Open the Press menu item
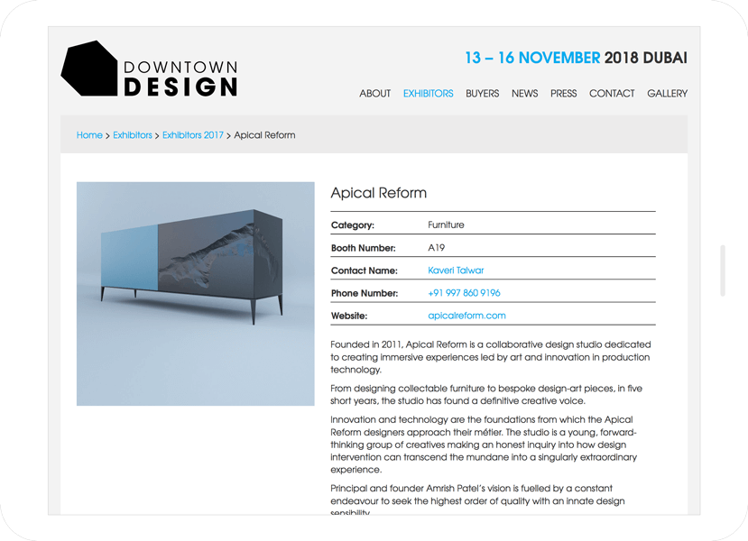 pyautogui.click(x=563, y=94)
